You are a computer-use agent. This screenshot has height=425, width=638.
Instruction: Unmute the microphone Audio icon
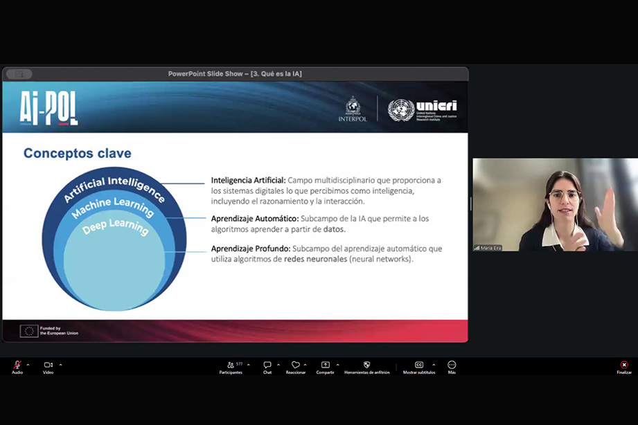(17, 365)
